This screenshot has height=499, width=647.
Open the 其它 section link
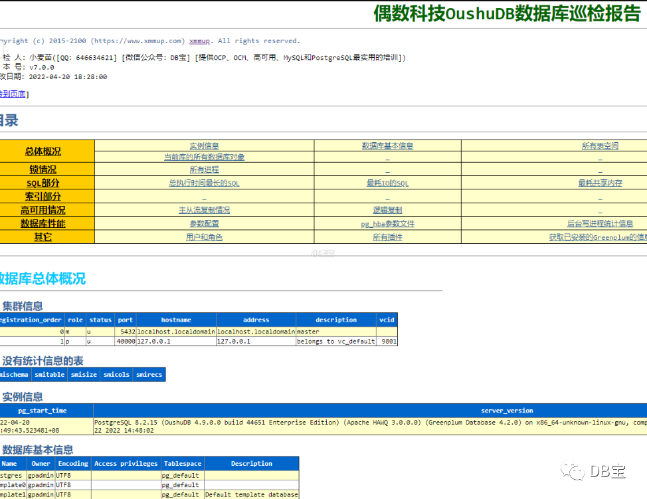click(x=43, y=237)
